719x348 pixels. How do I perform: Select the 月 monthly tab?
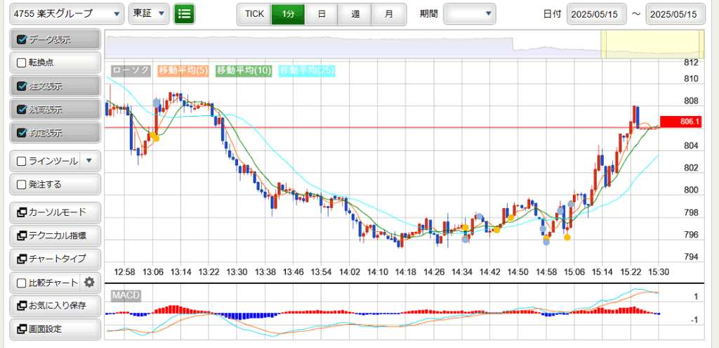click(x=388, y=14)
